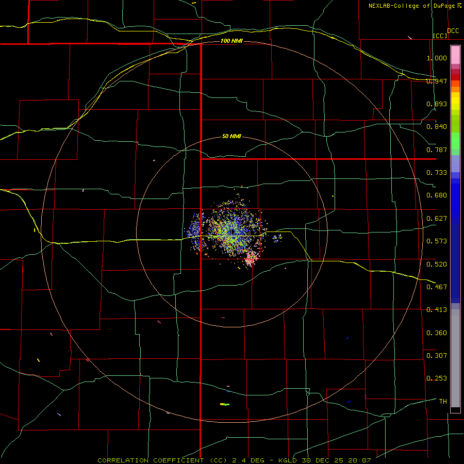Click the CORRELATION COEFFICIENT caption at the bottom
464x464 pixels.
point(234,460)
